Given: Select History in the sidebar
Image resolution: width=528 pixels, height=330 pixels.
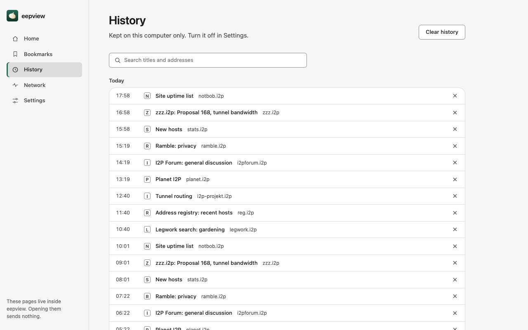Looking at the screenshot, I should click(44, 70).
